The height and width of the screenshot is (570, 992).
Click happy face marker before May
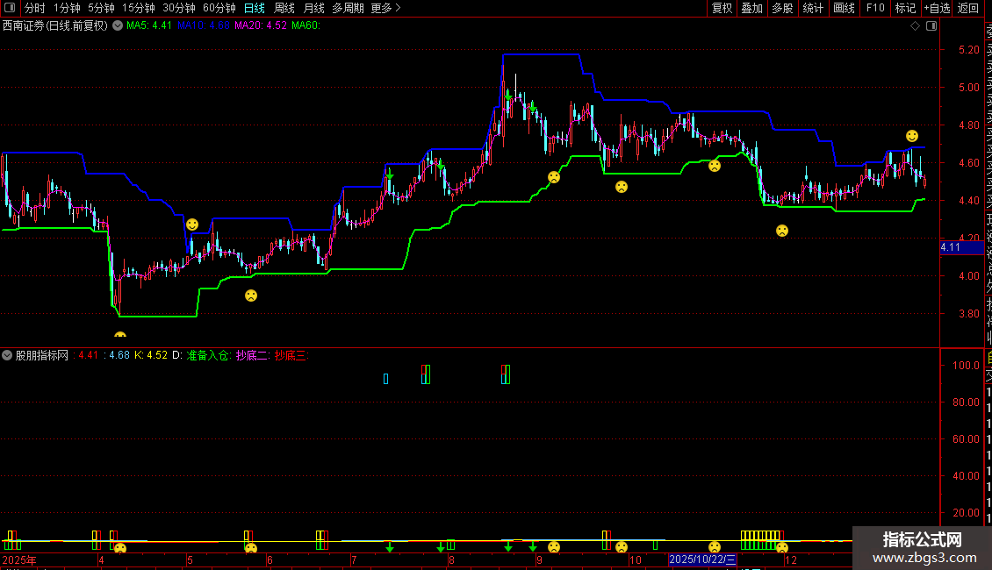192,224
